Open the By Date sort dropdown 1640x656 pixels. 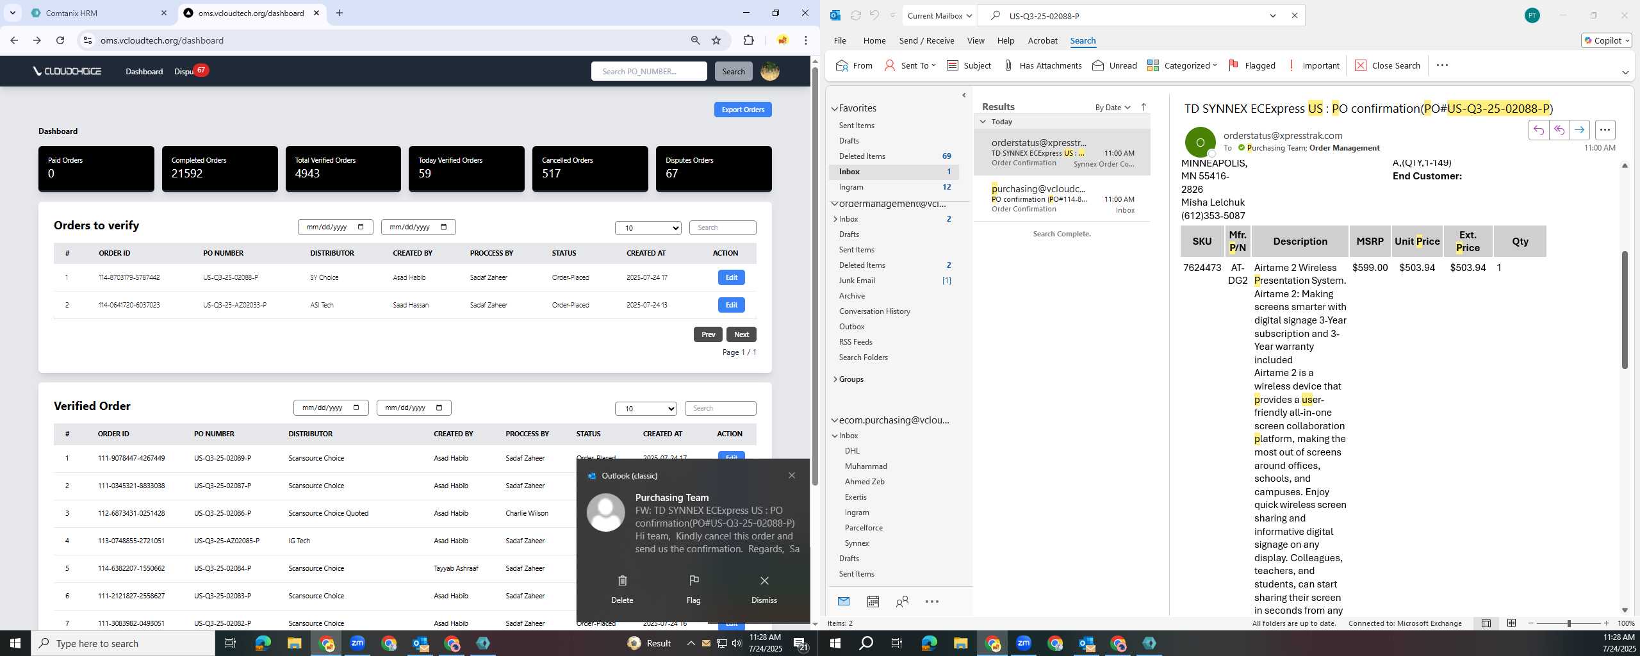1112,107
